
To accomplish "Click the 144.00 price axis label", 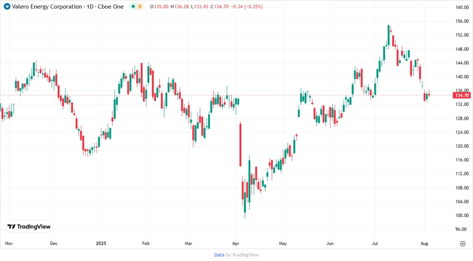I will (462, 63).
